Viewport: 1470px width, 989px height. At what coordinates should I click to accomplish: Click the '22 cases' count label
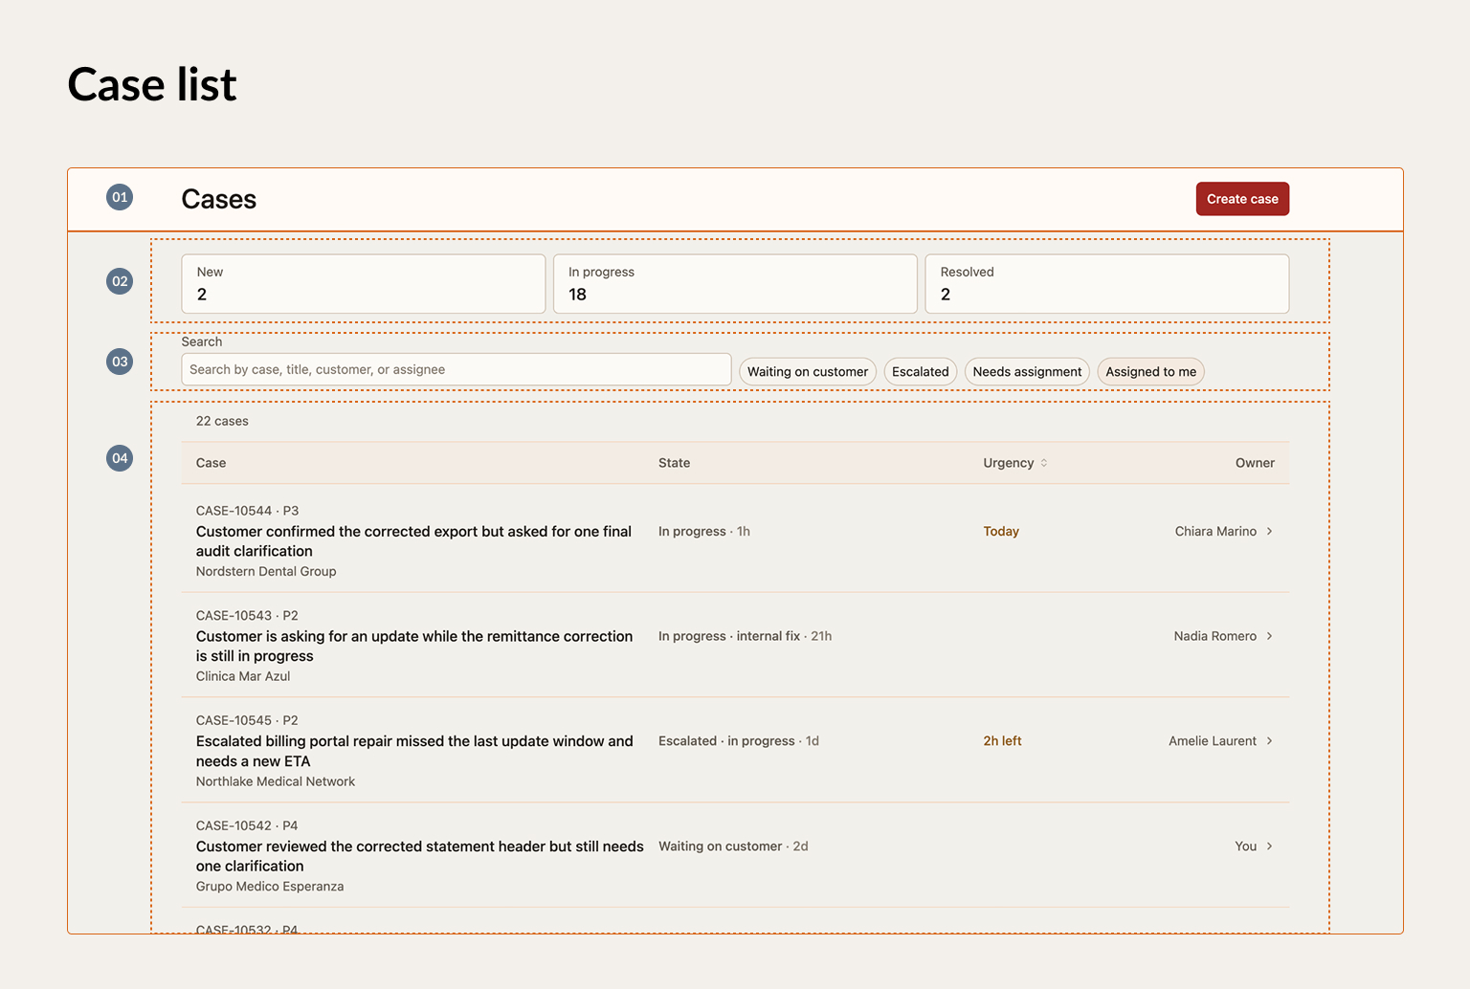click(222, 421)
